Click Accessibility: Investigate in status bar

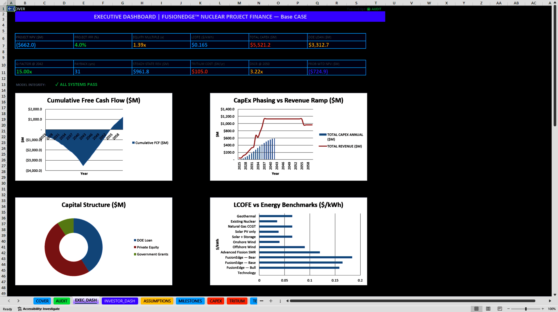[x=39, y=309]
